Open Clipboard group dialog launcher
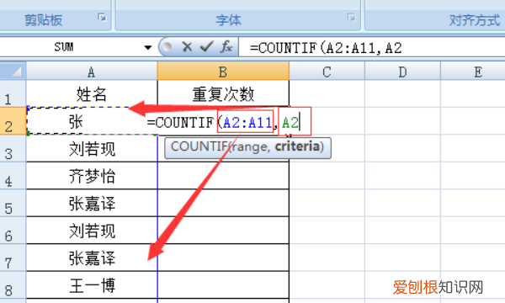Viewport: 505px width, 303px height. pos(102,17)
